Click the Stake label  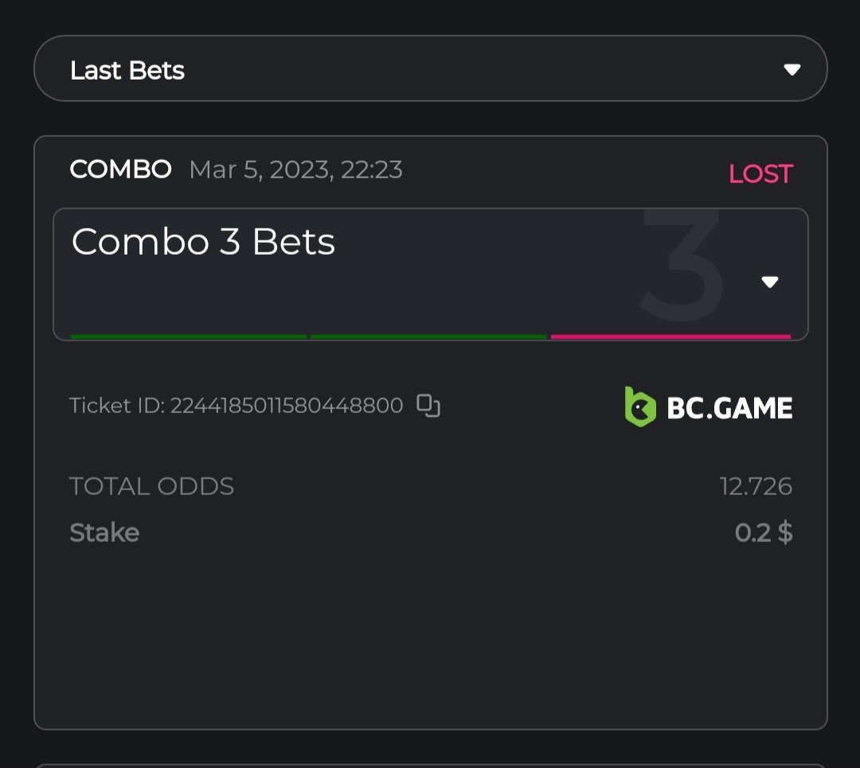104,532
